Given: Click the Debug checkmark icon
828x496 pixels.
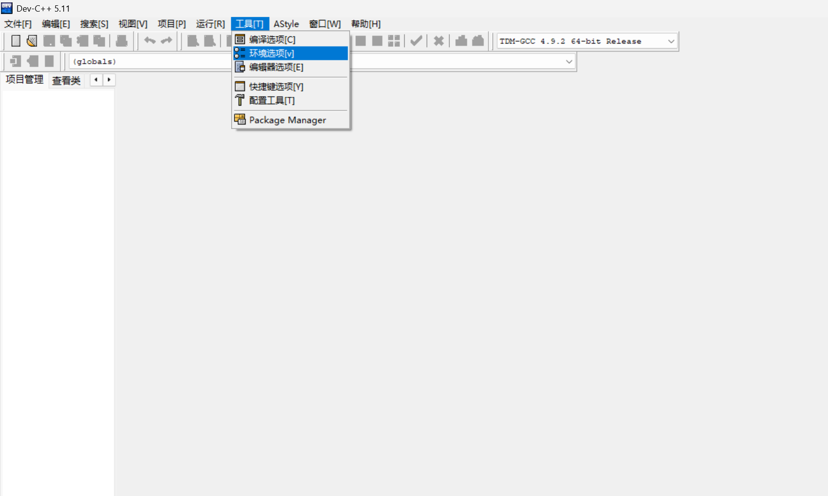Looking at the screenshot, I should [416, 41].
